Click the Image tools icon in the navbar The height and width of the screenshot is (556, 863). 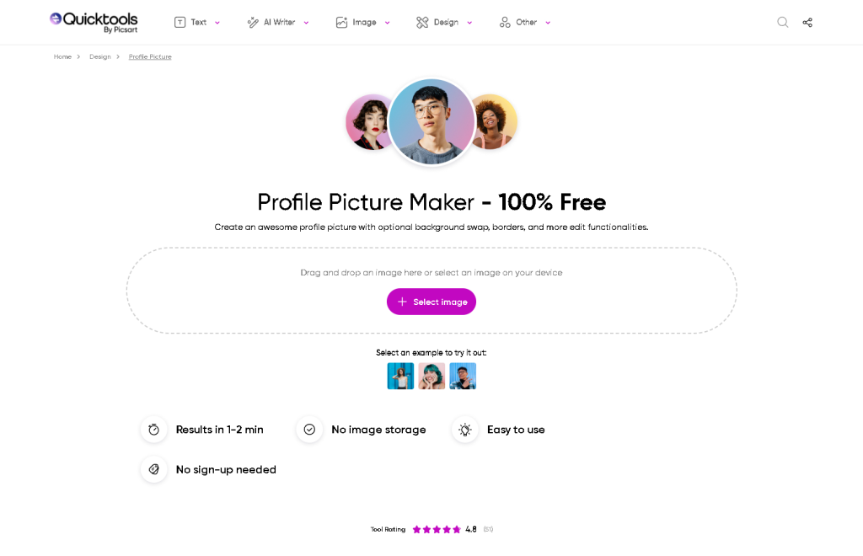(344, 22)
